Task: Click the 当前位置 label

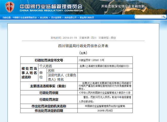Action: 7,18
